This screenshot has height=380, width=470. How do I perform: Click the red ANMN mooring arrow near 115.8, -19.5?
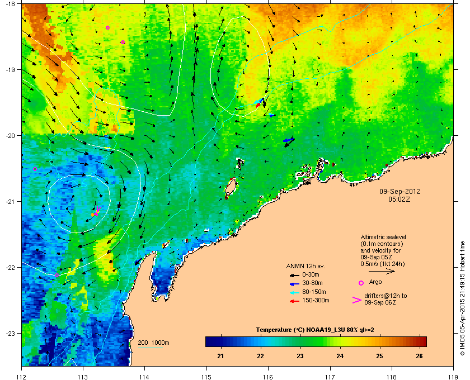click(x=258, y=105)
